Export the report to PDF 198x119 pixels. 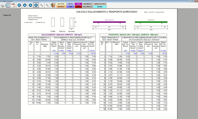click(x=14, y=5)
